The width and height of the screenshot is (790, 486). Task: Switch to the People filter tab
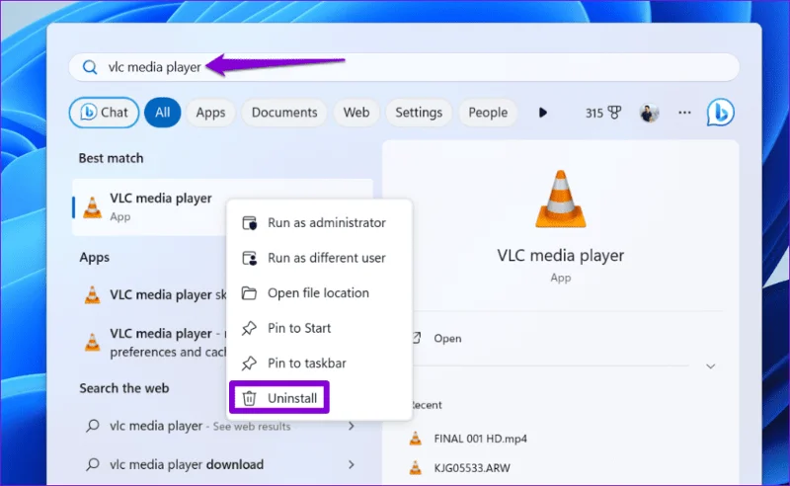pos(488,113)
